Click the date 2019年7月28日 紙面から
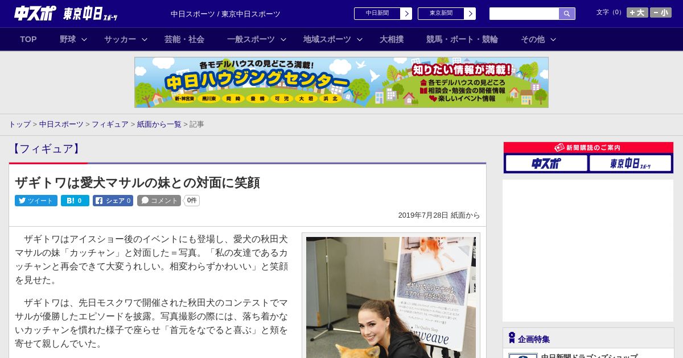683x358 pixels. point(439,215)
